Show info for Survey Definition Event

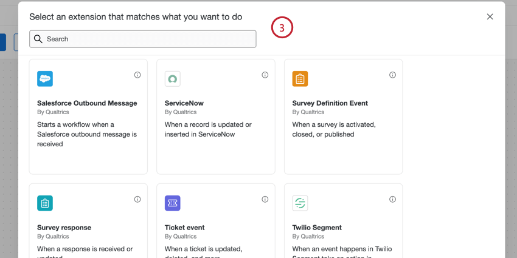392,75
